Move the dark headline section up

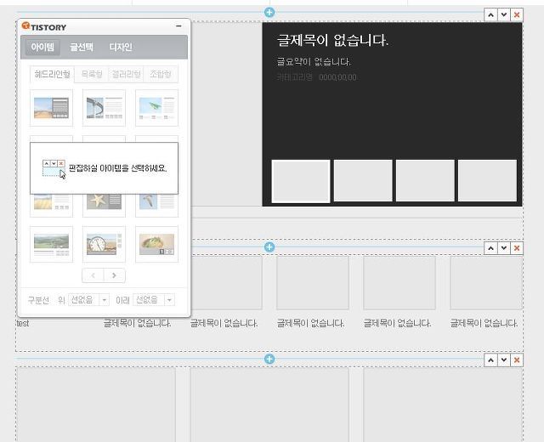[x=490, y=15]
